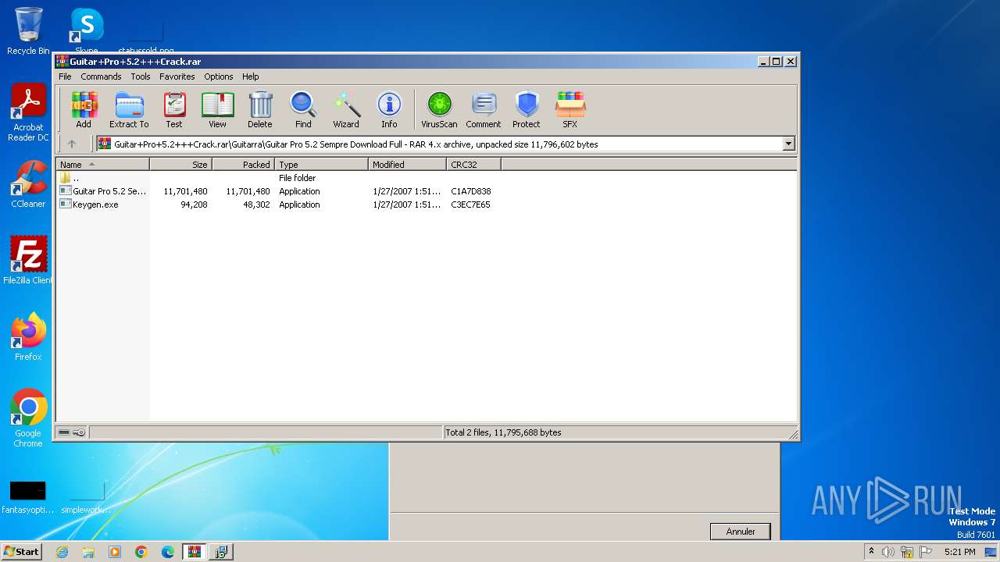
Task: Start VirusScan on archive
Action: (x=439, y=109)
